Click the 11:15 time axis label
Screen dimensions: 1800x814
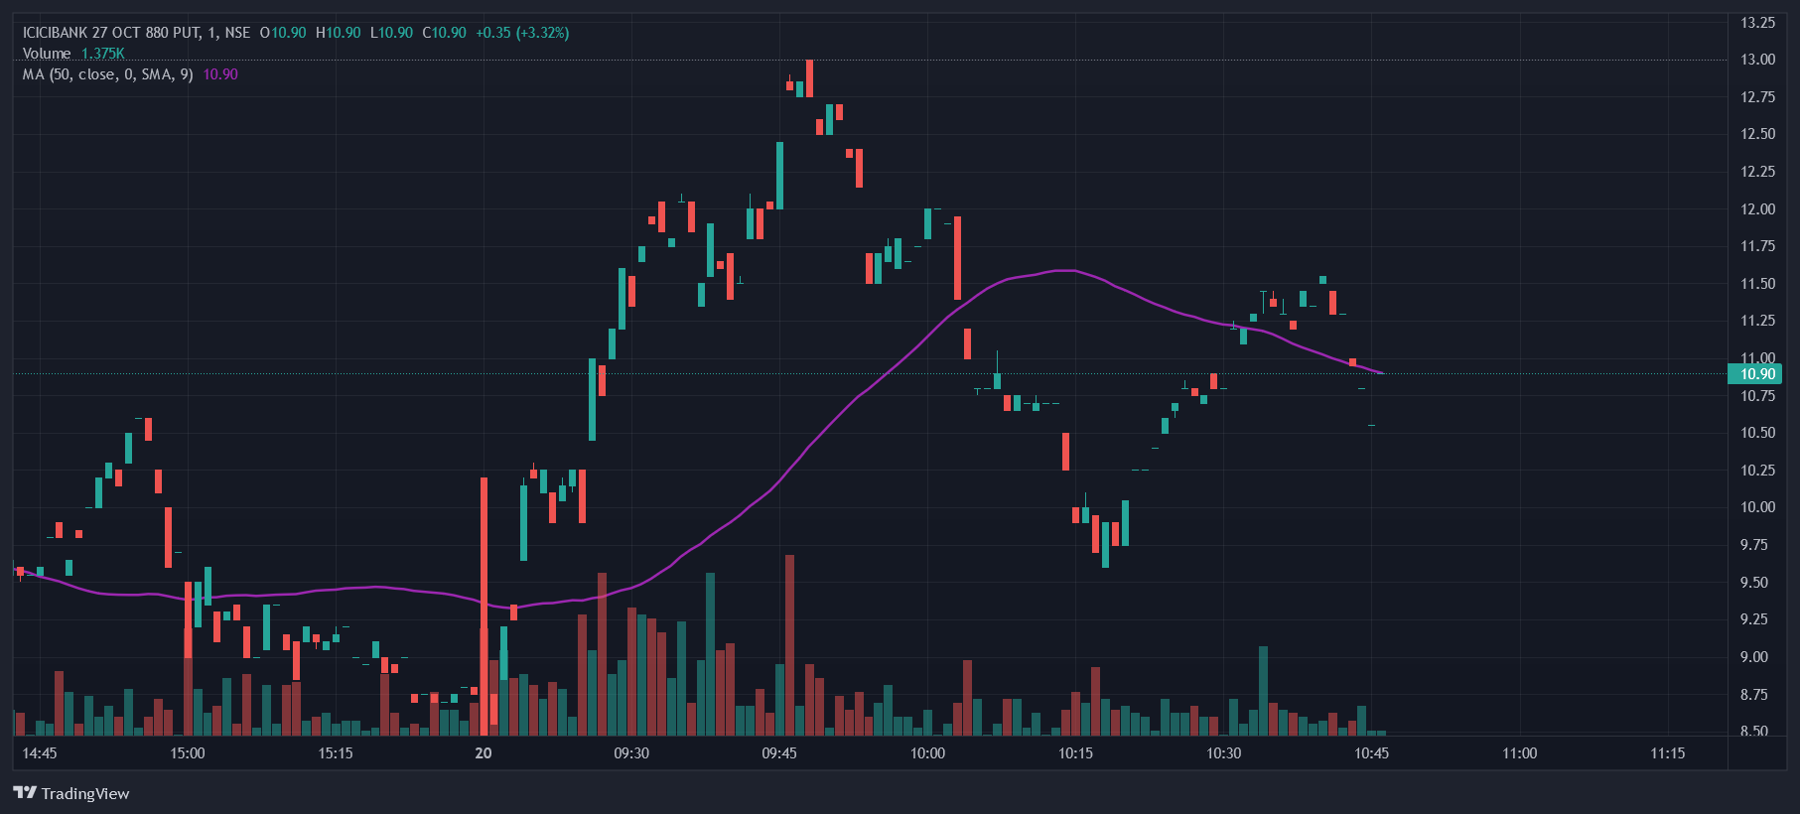coord(1668,753)
